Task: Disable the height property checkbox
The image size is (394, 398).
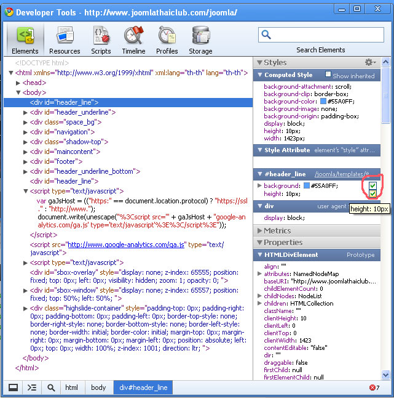Action: (x=372, y=194)
